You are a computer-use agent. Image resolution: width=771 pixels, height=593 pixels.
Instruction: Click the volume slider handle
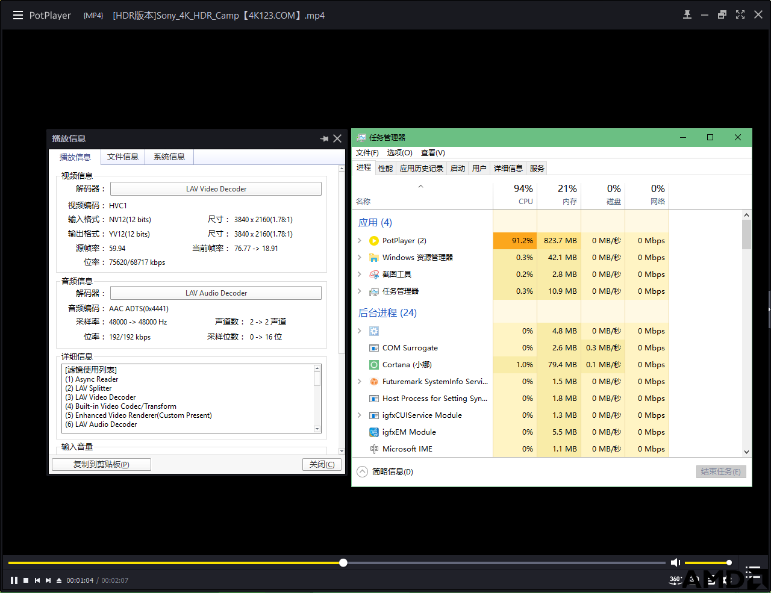click(x=729, y=563)
